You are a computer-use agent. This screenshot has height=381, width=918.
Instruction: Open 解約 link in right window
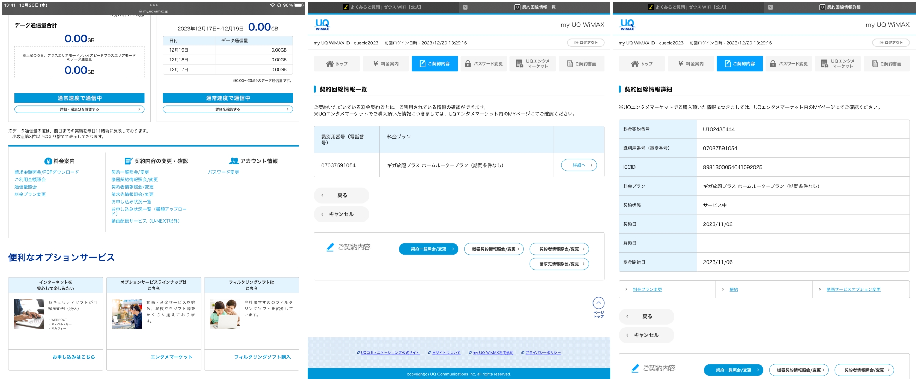point(734,290)
